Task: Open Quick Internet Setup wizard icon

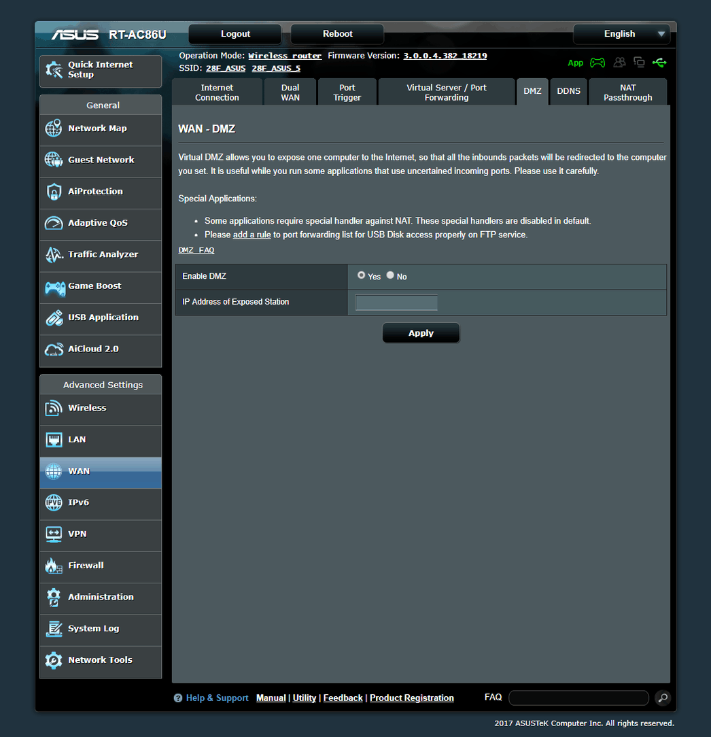Action: click(x=54, y=70)
